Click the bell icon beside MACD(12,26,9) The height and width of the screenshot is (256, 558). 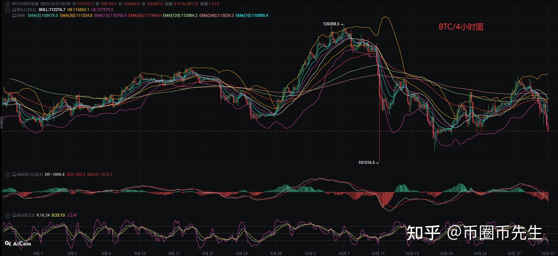pyautogui.click(x=14, y=175)
